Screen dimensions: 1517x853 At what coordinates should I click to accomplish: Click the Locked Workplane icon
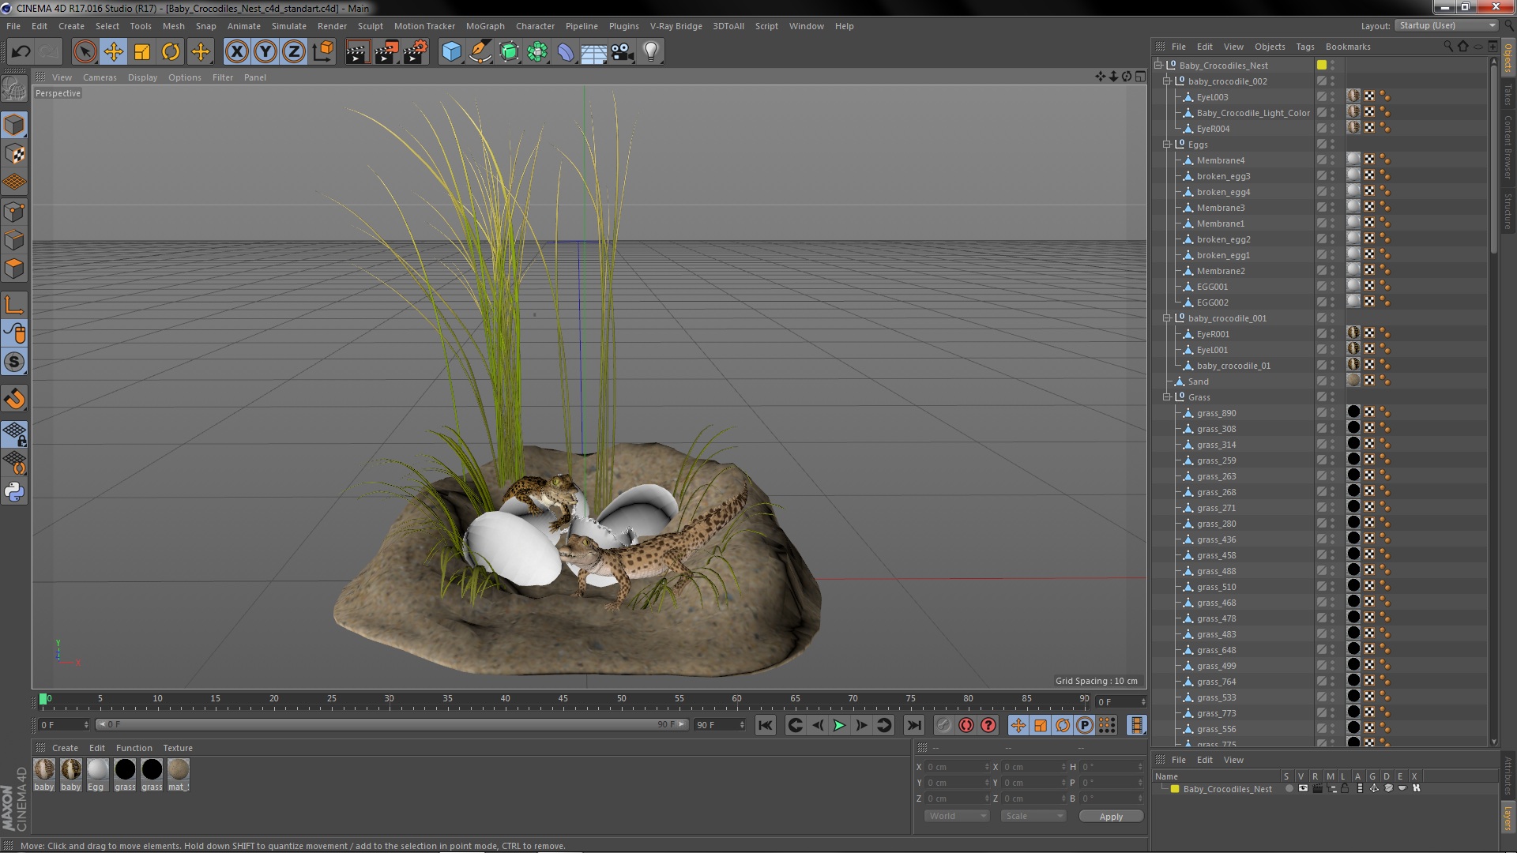(14, 434)
